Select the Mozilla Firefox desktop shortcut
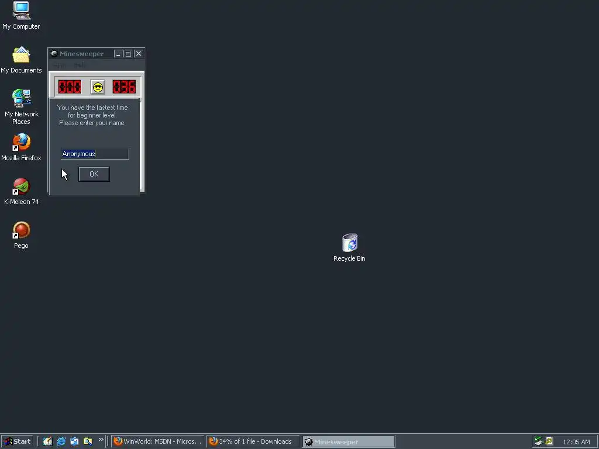 pos(21,147)
